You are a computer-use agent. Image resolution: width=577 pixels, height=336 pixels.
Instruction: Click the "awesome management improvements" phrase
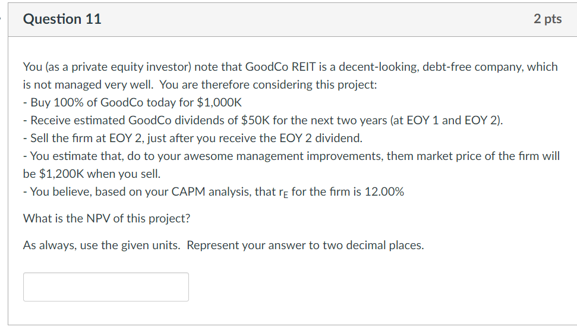(x=265, y=156)
